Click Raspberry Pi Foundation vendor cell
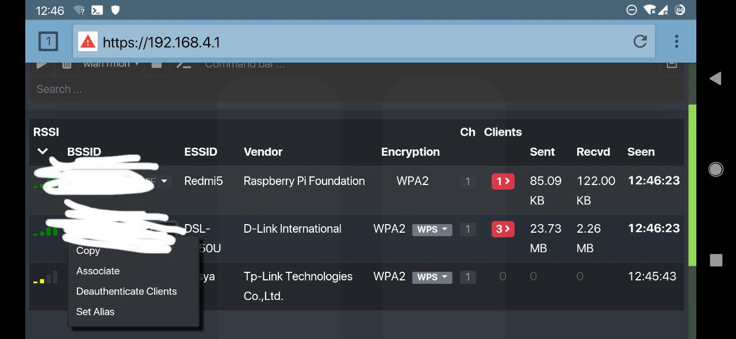Viewport: 736px width, 339px height. 304,181
